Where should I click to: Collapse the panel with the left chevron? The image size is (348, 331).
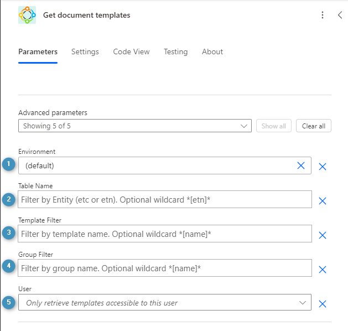pos(340,15)
